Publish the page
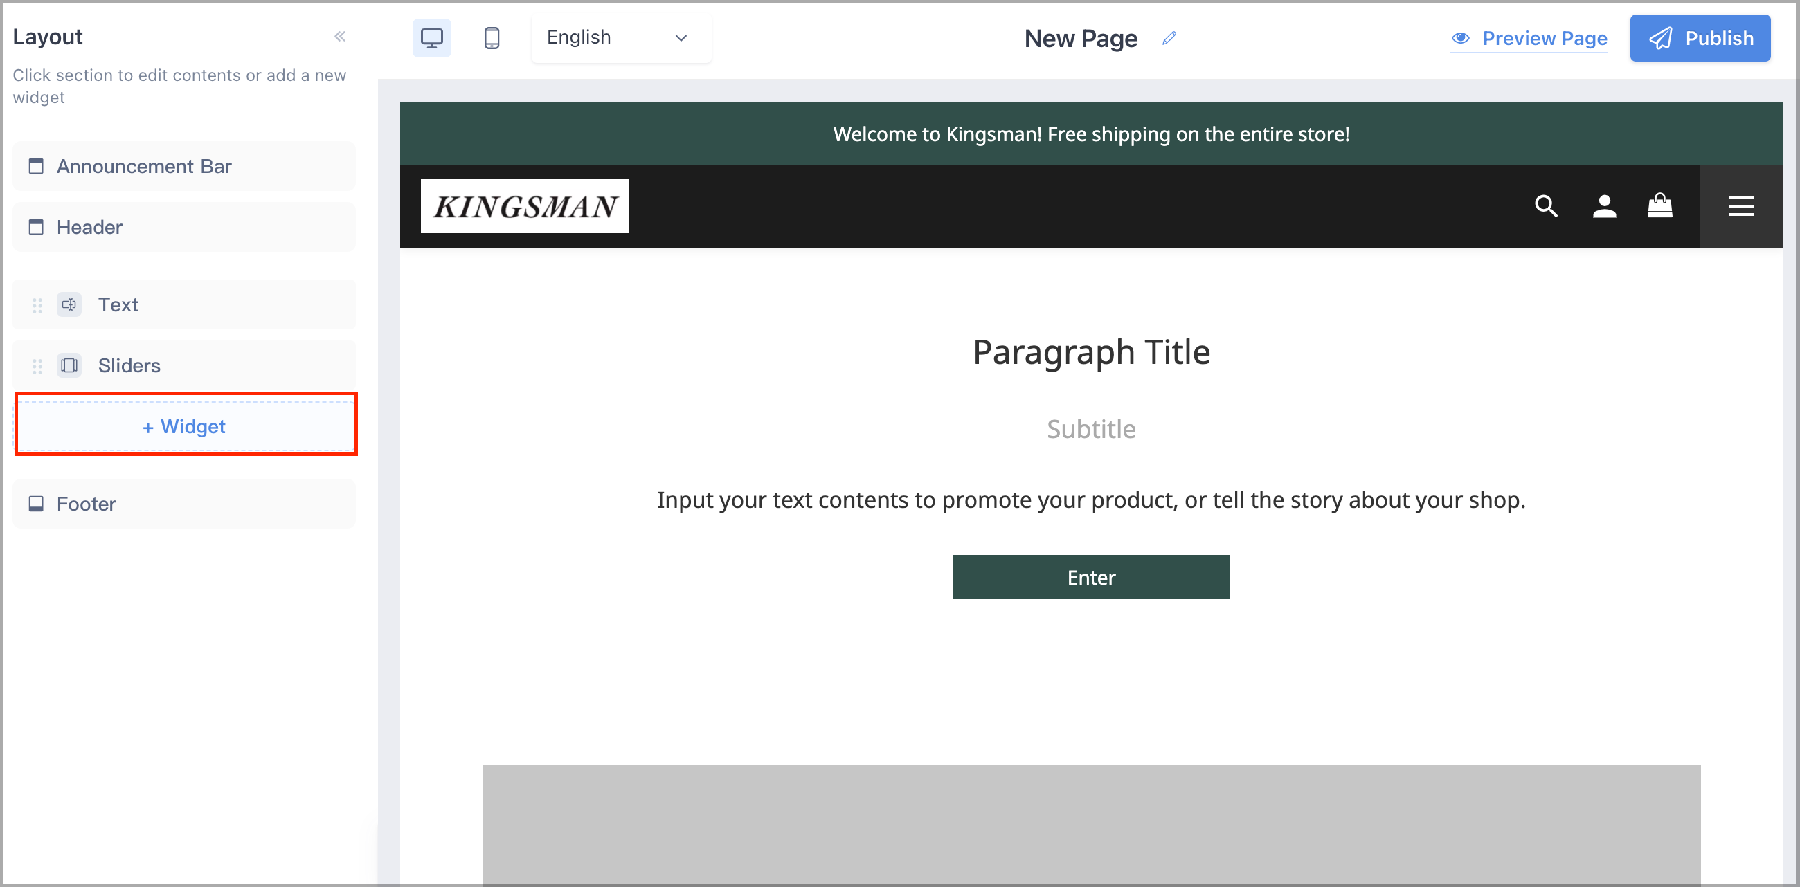The image size is (1800, 887). coord(1700,39)
